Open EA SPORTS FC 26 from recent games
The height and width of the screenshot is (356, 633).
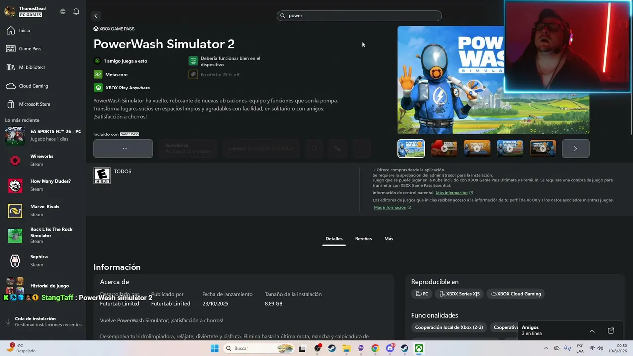click(x=43, y=135)
